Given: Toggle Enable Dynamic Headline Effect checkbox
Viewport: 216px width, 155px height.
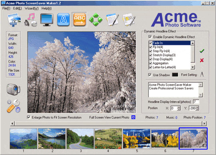Looking at the screenshot, I should [x=150, y=37].
